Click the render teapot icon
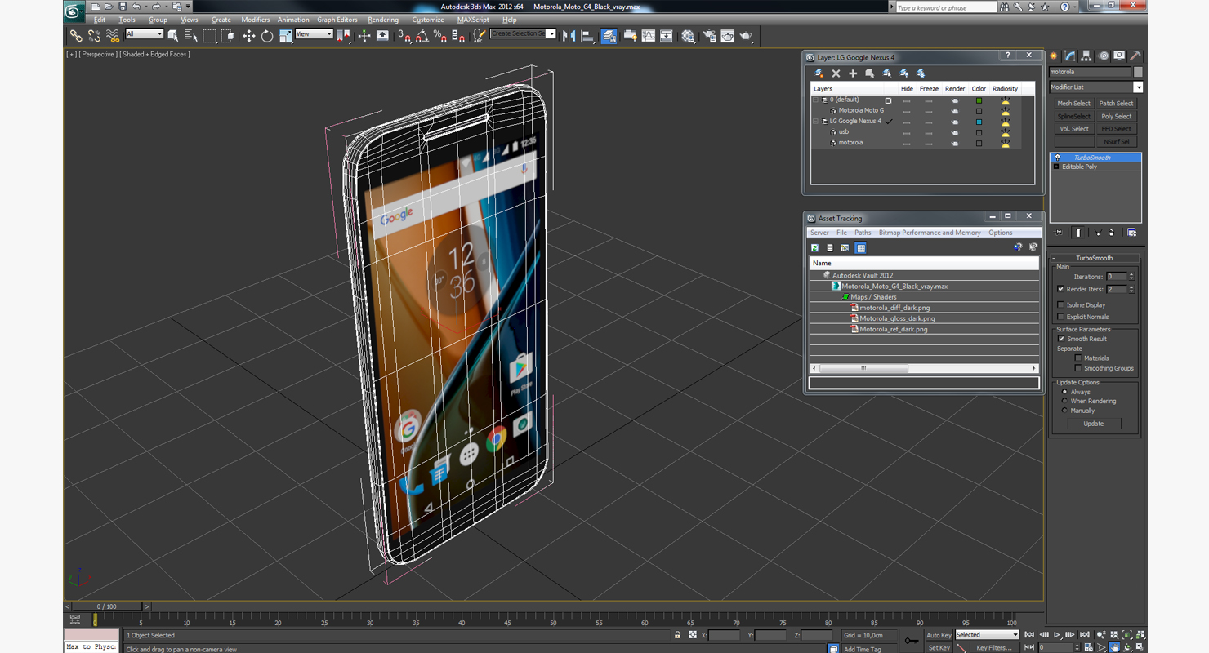Image resolution: width=1209 pixels, height=653 pixels. coord(747,36)
